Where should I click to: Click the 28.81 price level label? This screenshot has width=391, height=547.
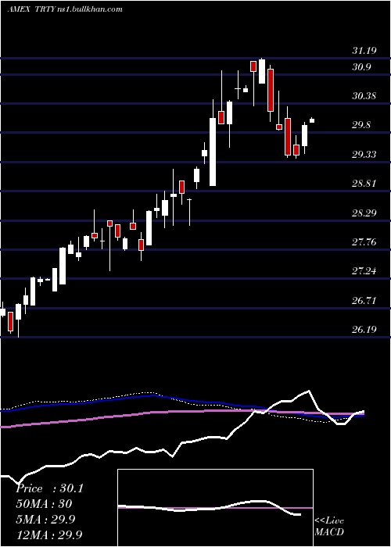364,183
